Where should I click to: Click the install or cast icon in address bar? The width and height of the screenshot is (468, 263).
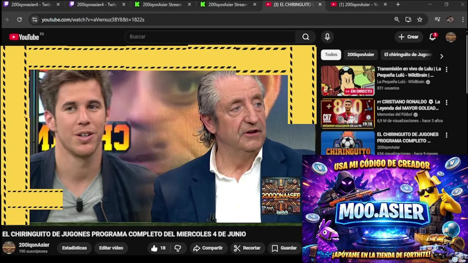pyautogui.click(x=408, y=19)
